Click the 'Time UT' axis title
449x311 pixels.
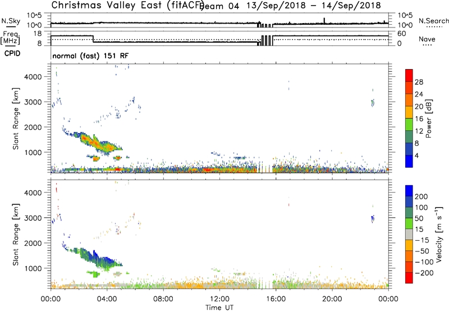click(x=219, y=308)
